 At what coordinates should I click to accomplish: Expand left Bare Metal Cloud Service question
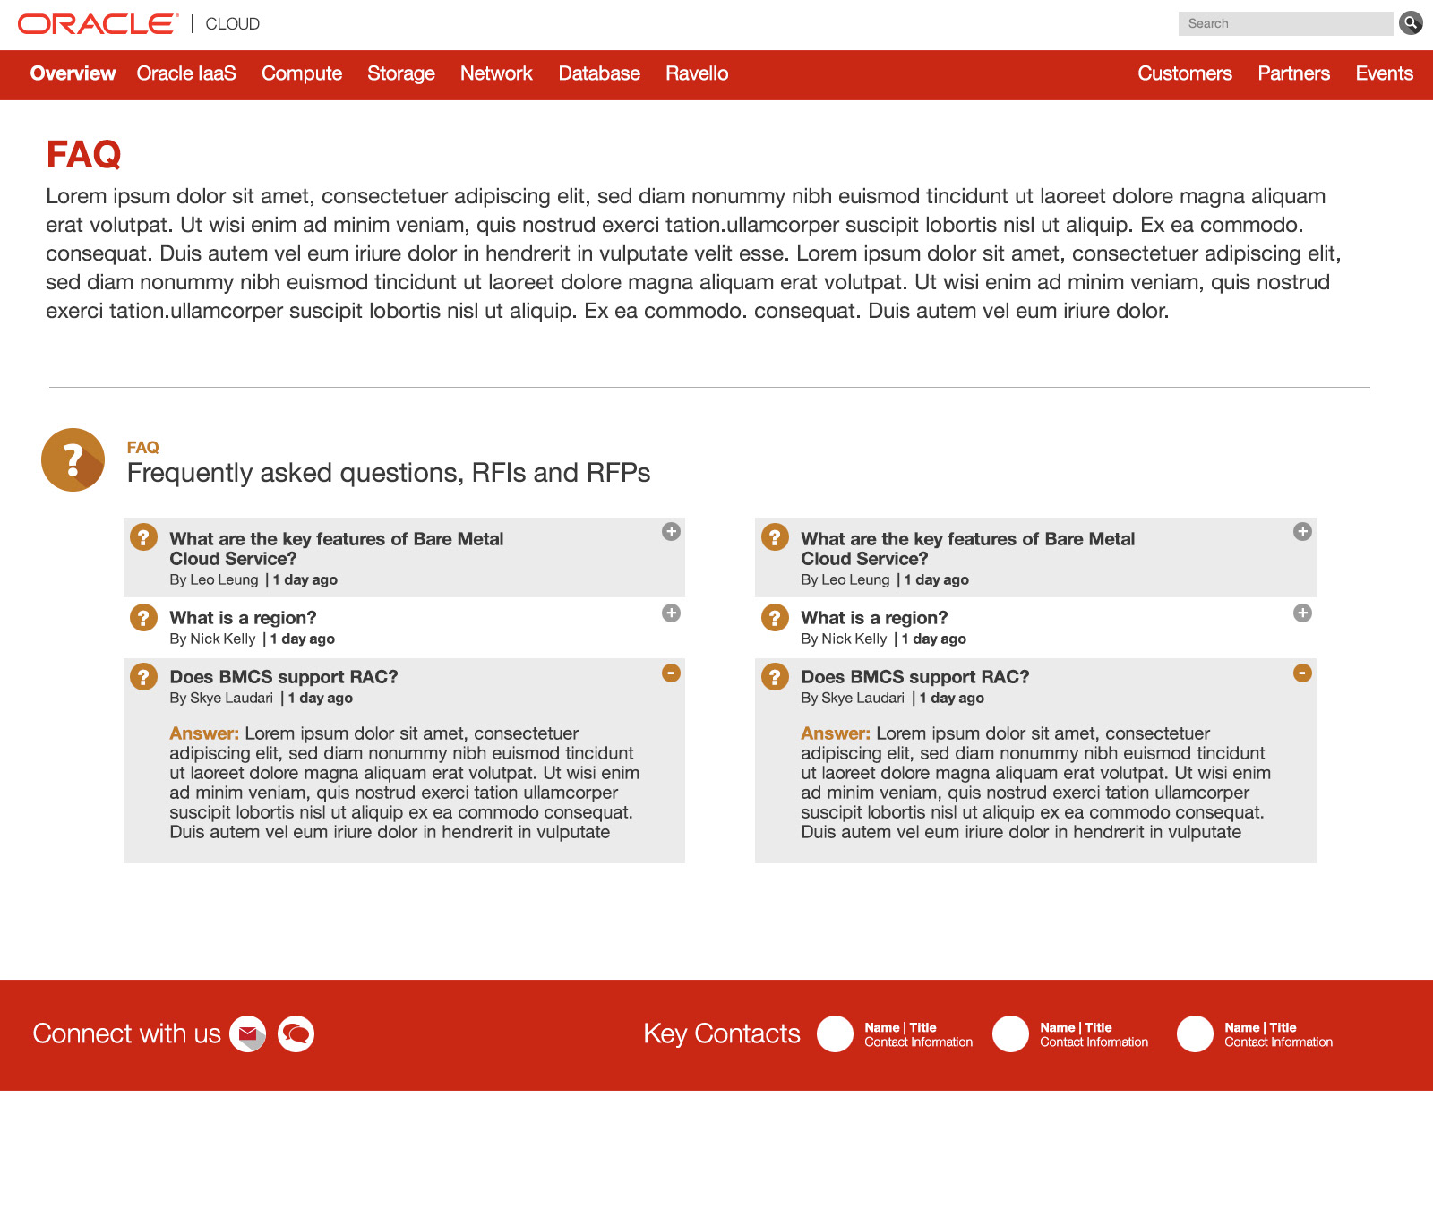[671, 532]
